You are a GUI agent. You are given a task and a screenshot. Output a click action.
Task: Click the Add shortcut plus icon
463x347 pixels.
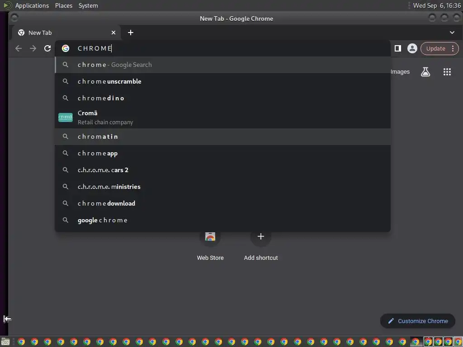[261, 236]
